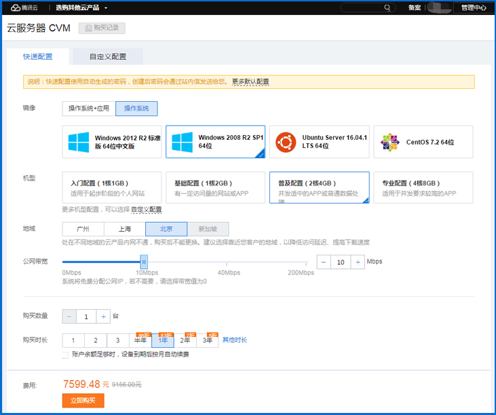Decrease purchase quantity with minus
The height and width of the screenshot is (415, 496).
click(x=69, y=317)
